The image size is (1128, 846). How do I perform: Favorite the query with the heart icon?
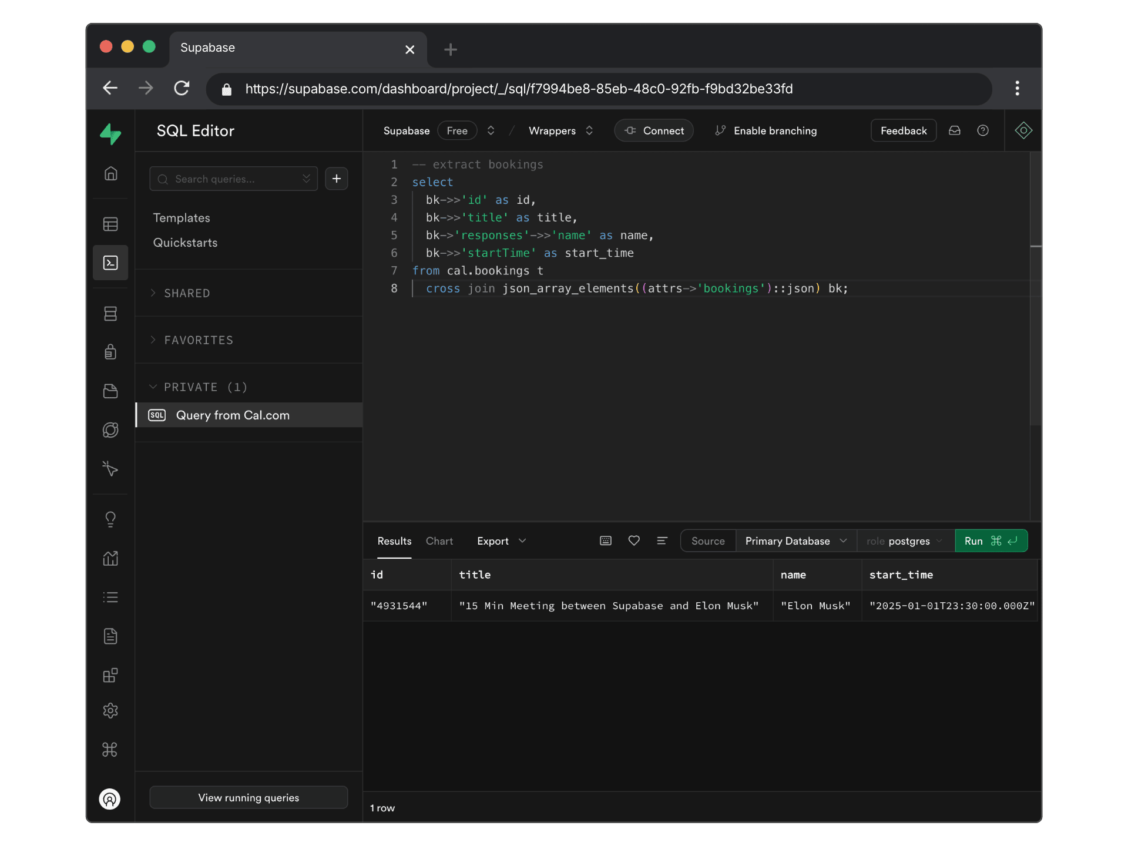tap(634, 540)
